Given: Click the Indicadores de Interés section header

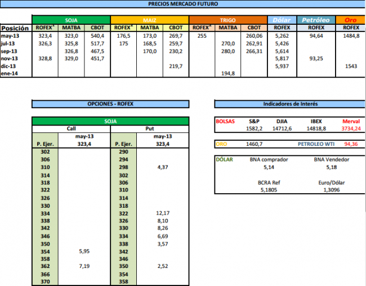Looking at the screenshot, I should (290, 104).
